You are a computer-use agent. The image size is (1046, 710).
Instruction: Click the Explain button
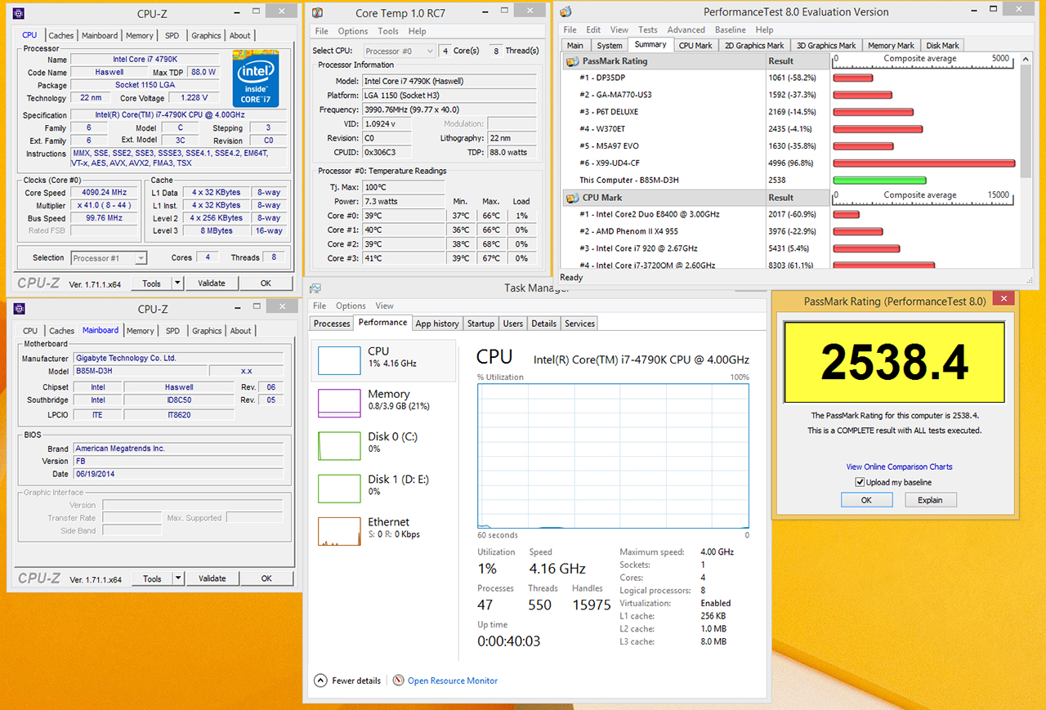tap(930, 500)
